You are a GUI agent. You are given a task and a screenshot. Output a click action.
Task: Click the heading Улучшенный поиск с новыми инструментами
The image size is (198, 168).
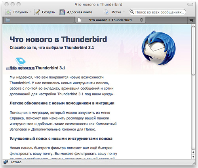61,139
